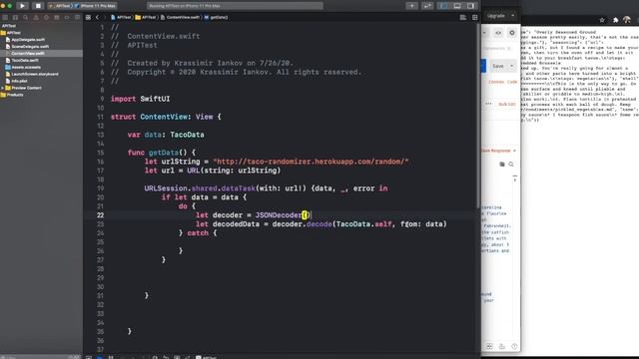Expand the Preview Content folder

pyautogui.click(x=2, y=88)
